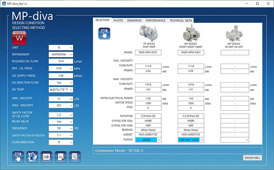Screen dimensions: 274x170
Task: Click the M60P NBR O-ring for case value
Action: [x=191, y=125]
